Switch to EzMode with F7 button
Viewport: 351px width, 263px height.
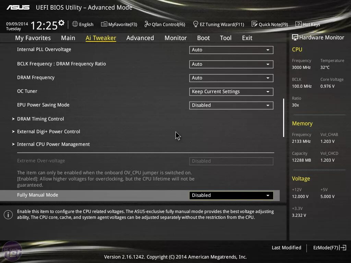pos(329,248)
